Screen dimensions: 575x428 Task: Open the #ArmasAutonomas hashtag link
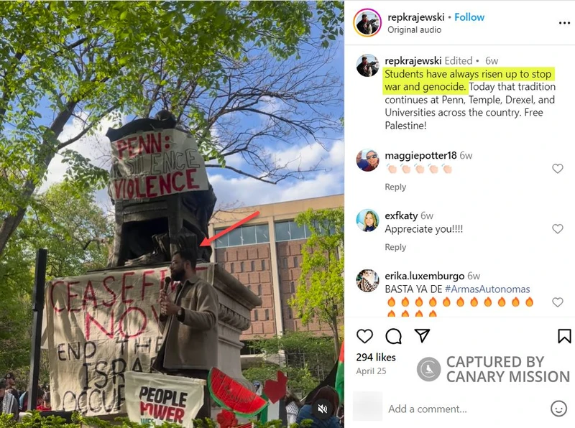487,289
